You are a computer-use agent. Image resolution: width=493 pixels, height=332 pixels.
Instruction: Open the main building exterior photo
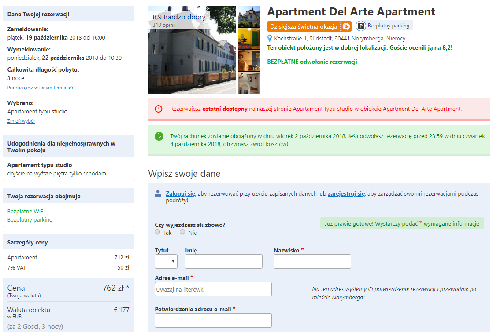click(x=192, y=50)
